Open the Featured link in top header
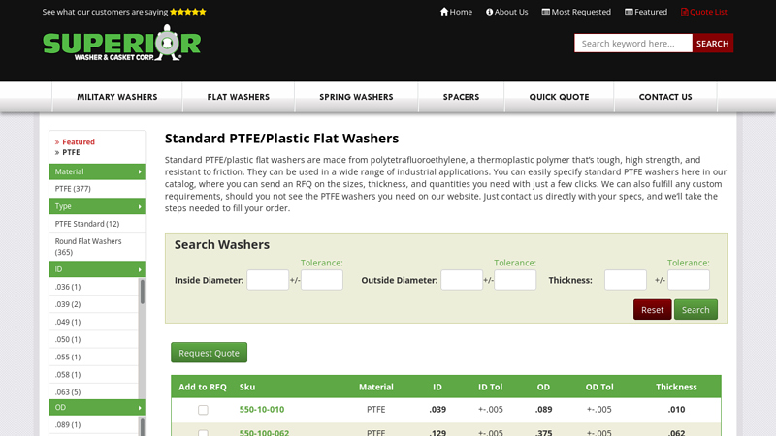 (646, 12)
